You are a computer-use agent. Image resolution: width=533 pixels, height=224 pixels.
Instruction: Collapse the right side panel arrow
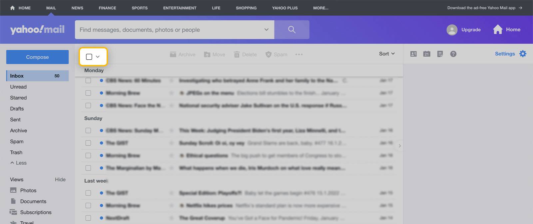point(400,146)
